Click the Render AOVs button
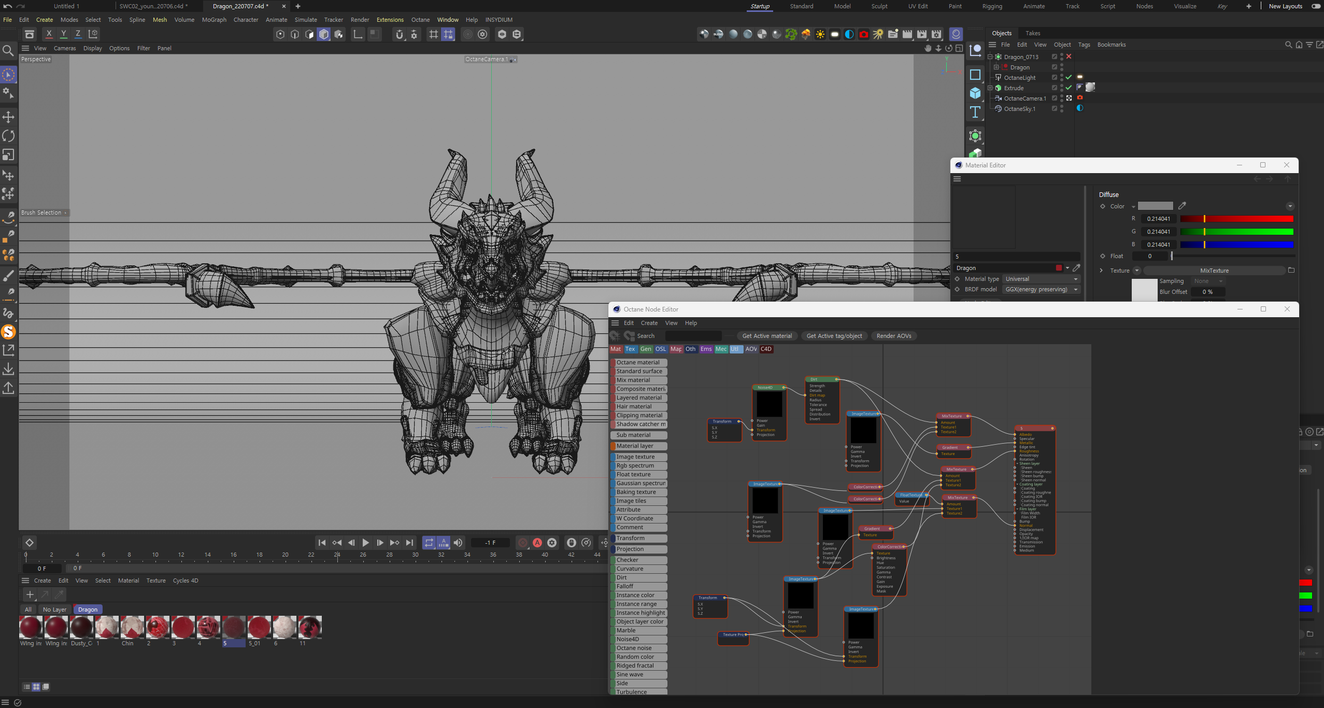1324x708 pixels. coord(893,336)
